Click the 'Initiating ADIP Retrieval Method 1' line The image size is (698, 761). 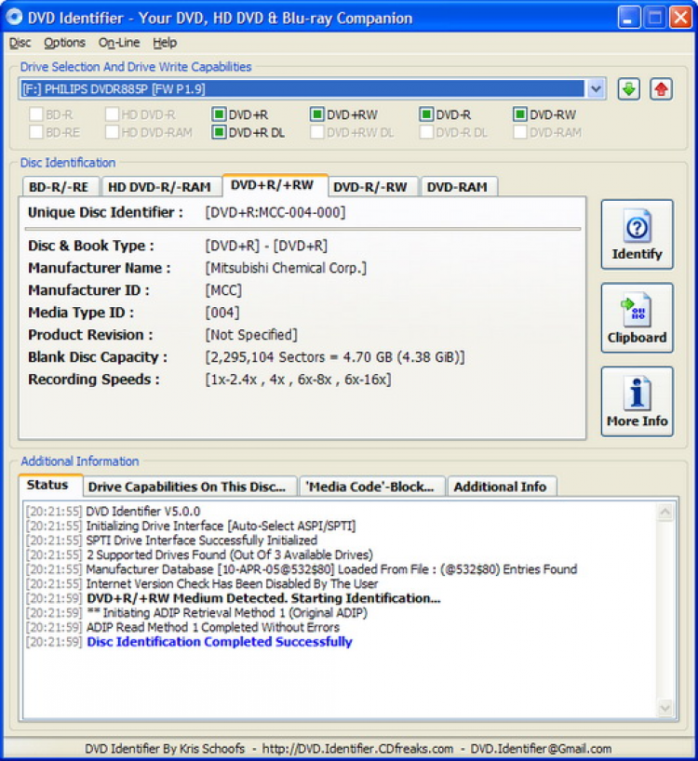pyautogui.click(x=227, y=613)
